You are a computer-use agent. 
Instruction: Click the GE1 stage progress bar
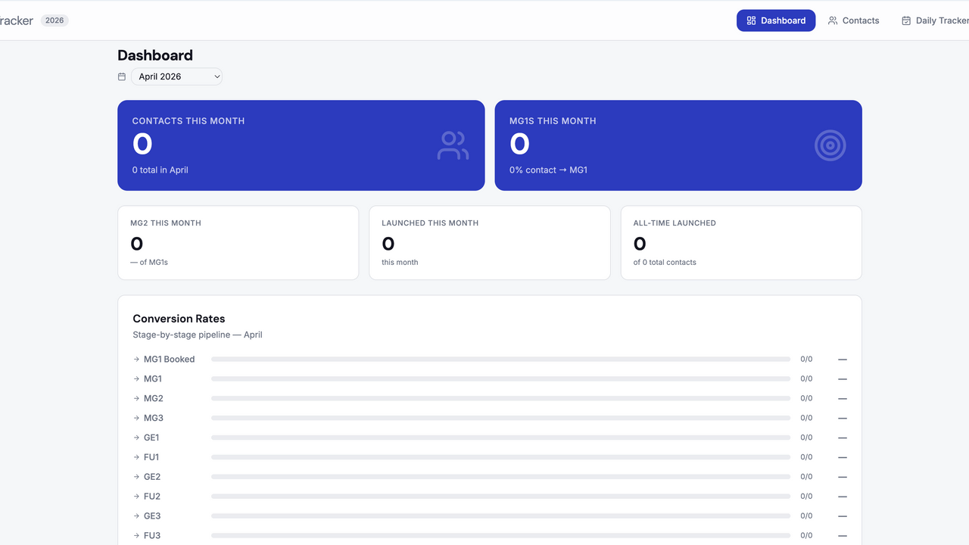click(500, 438)
